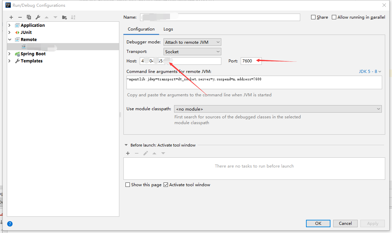Open the edit templates wrench icon
This screenshot has width=392, height=233.
pos(38,17)
